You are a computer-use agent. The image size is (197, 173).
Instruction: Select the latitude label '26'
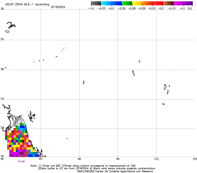[2, 69]
